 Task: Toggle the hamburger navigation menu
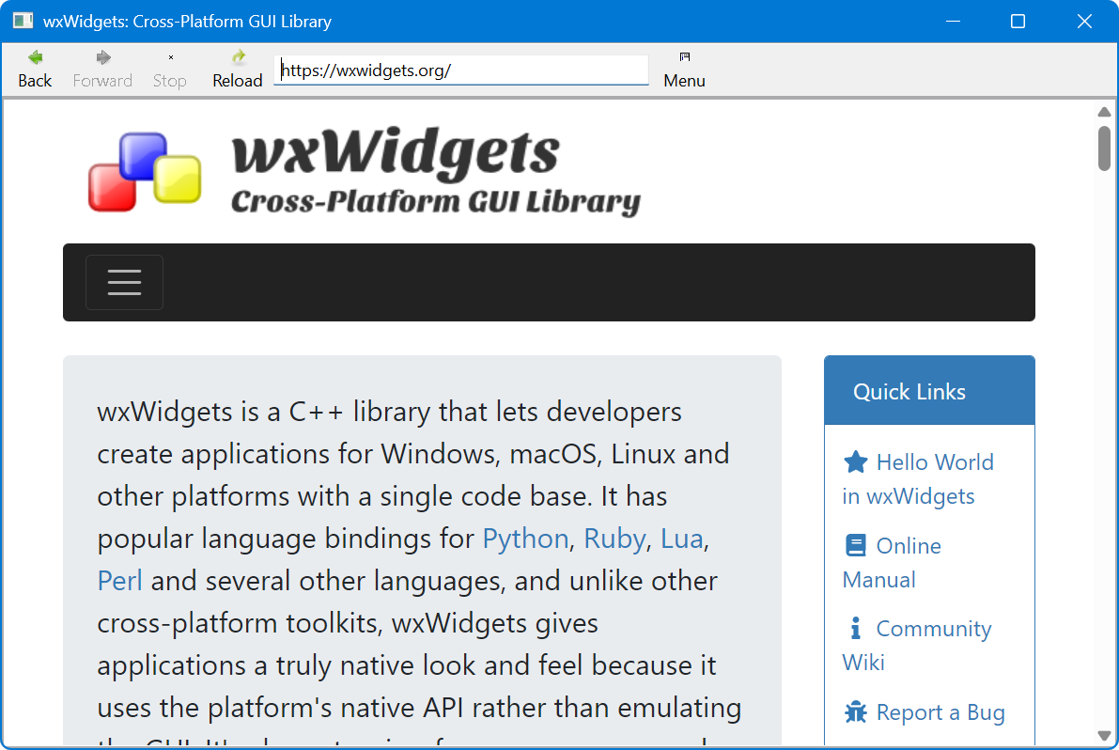pyautogui.click(x=124, y=282)
